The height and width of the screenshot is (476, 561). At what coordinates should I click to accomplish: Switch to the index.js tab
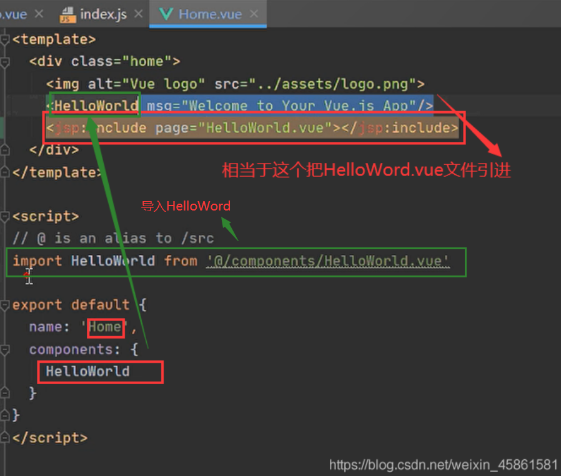pos(103,14)
